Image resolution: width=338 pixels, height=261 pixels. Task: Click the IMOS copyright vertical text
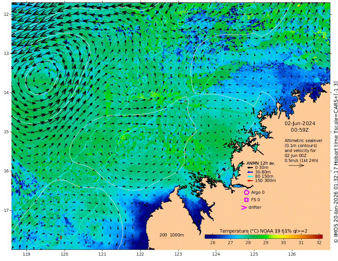(x=335, y=162)
